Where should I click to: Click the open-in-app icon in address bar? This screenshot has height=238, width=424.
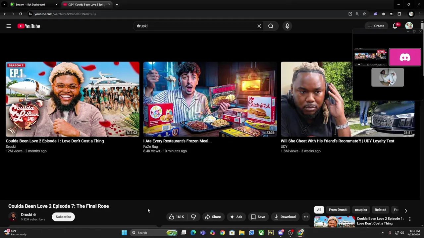(350, 14)
